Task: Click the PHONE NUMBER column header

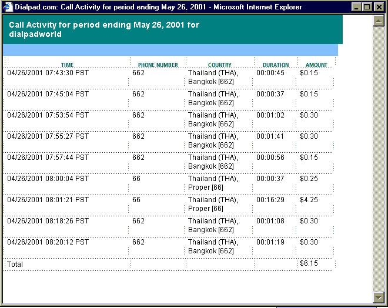Action: coord(158,65)
